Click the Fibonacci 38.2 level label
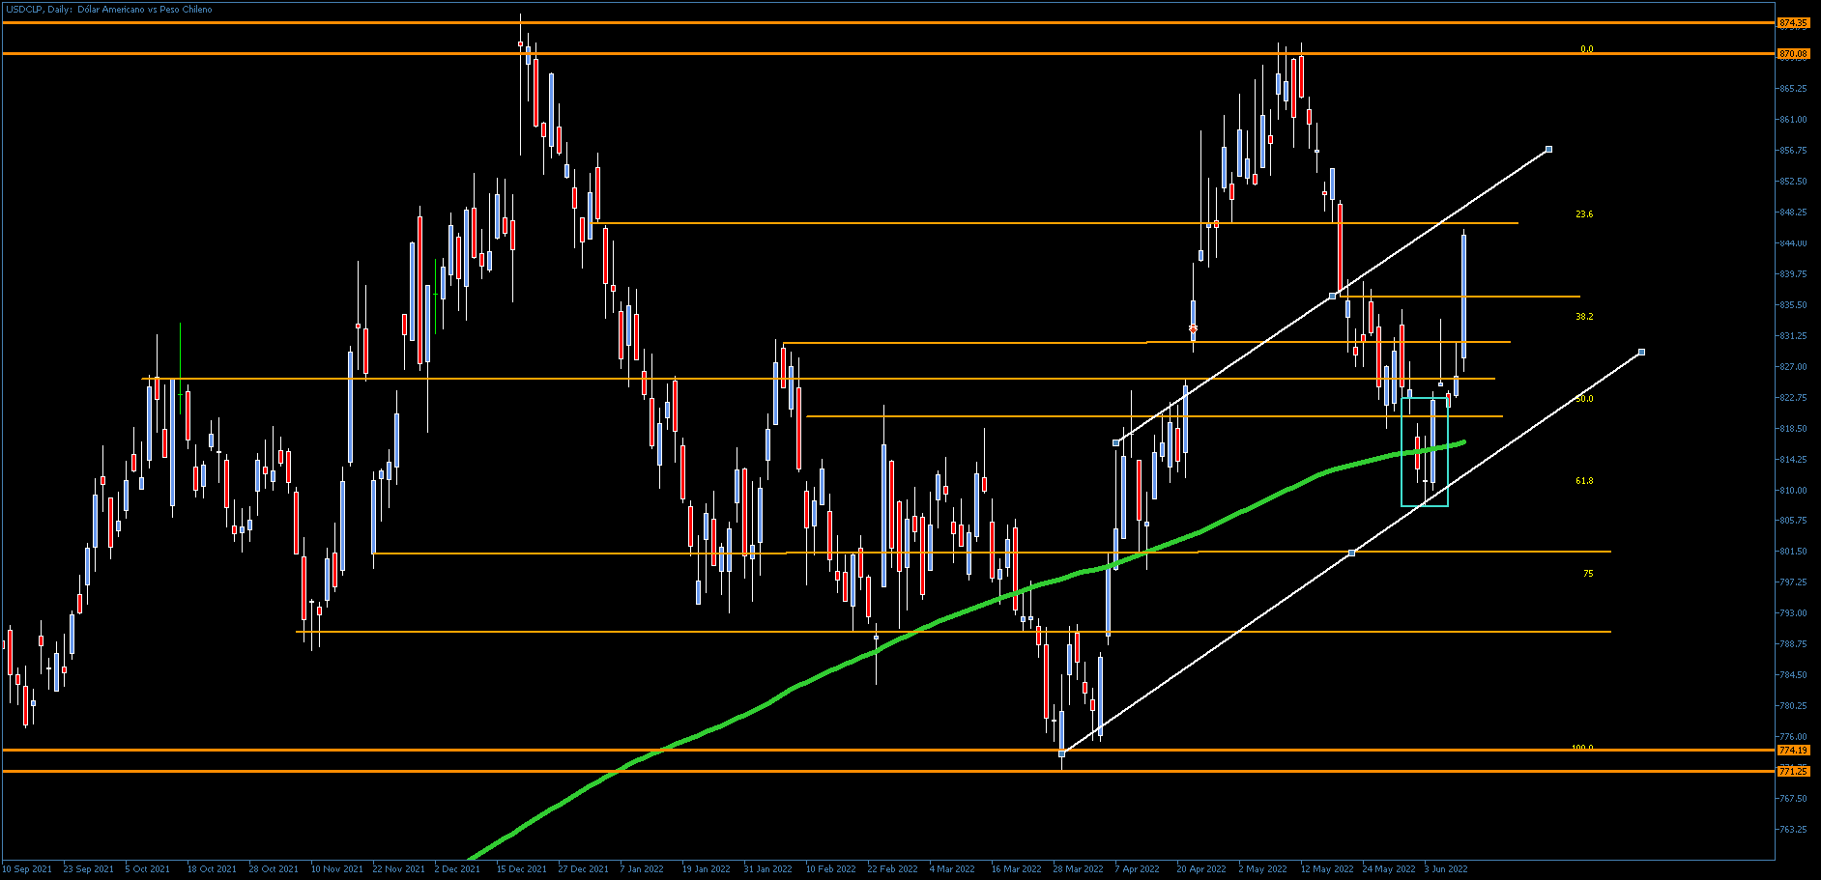Image resolution: width=1821 pixels, height=880 pixels. click(1584, 317)
